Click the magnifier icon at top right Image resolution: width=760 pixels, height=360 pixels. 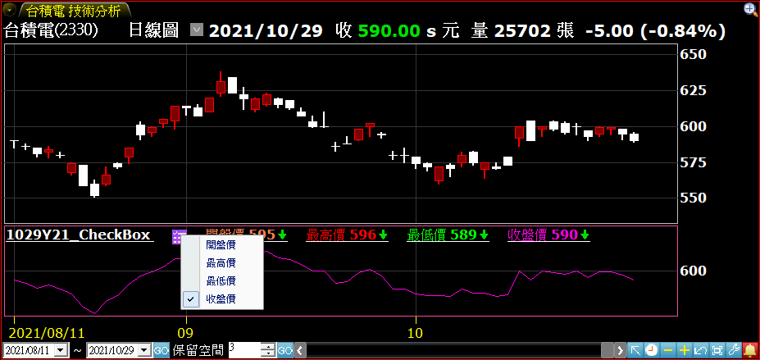(750, 9)
